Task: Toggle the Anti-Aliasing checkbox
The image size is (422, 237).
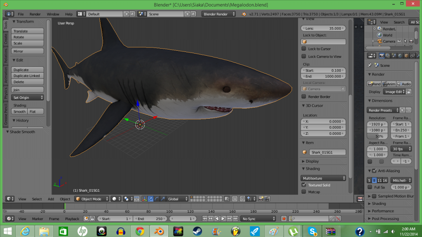Action: point(374,171)
